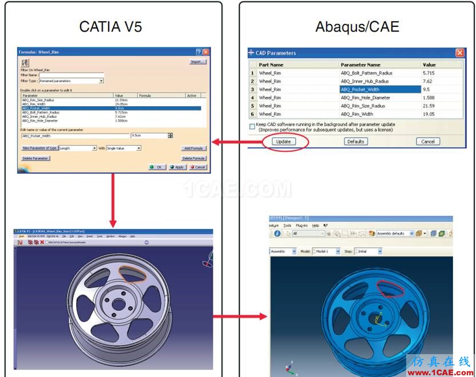Expand arrow beside stacked cubes icon in Abaqus

(425, 234)
